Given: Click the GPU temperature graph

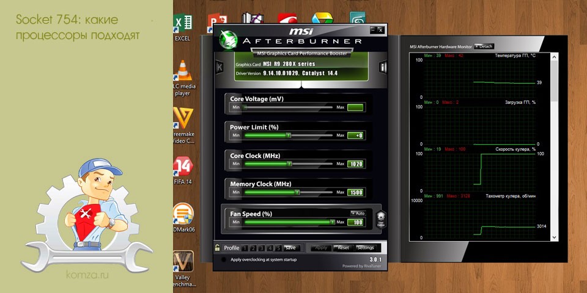Looking at the screenshot, I should click(481, 78).
